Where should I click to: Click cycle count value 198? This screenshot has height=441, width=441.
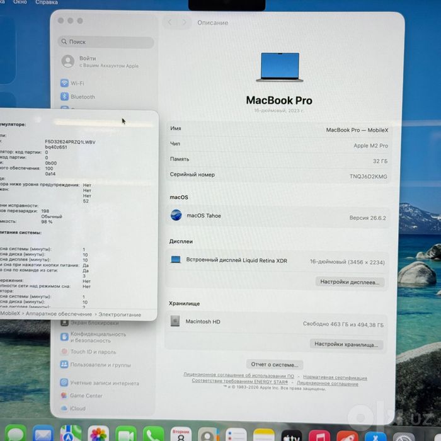point(45,211)
